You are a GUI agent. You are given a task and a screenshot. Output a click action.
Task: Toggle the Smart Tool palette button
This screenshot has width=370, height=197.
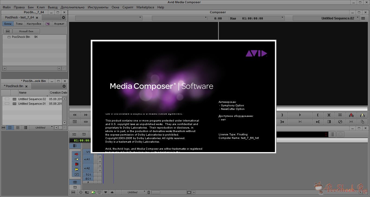pos(75,146)
